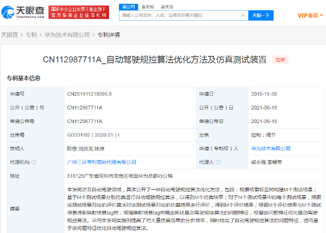This screenshot has width=326, height=233.
Task: Switch to the 查关系 tab
Action: coord(167,7)
